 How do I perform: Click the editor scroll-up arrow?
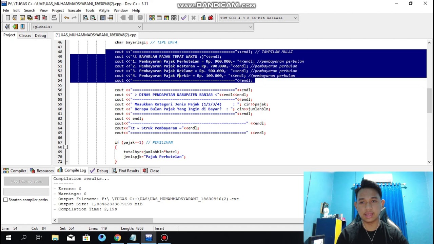click(x=429, y=43)
